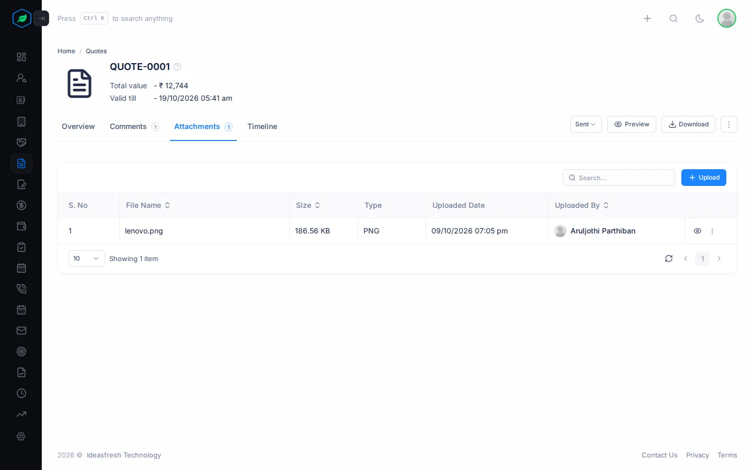Open the chart report file icon in sidebar
Image resolution: width=753 pixels, height=470 pixels.
(x=21, y=372)
